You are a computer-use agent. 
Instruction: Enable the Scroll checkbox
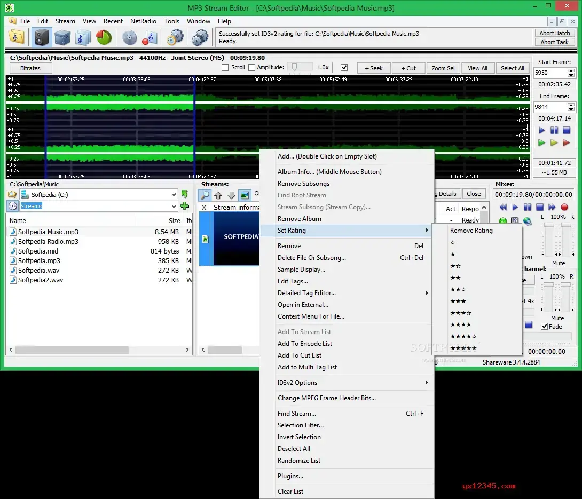coord(225,68)
